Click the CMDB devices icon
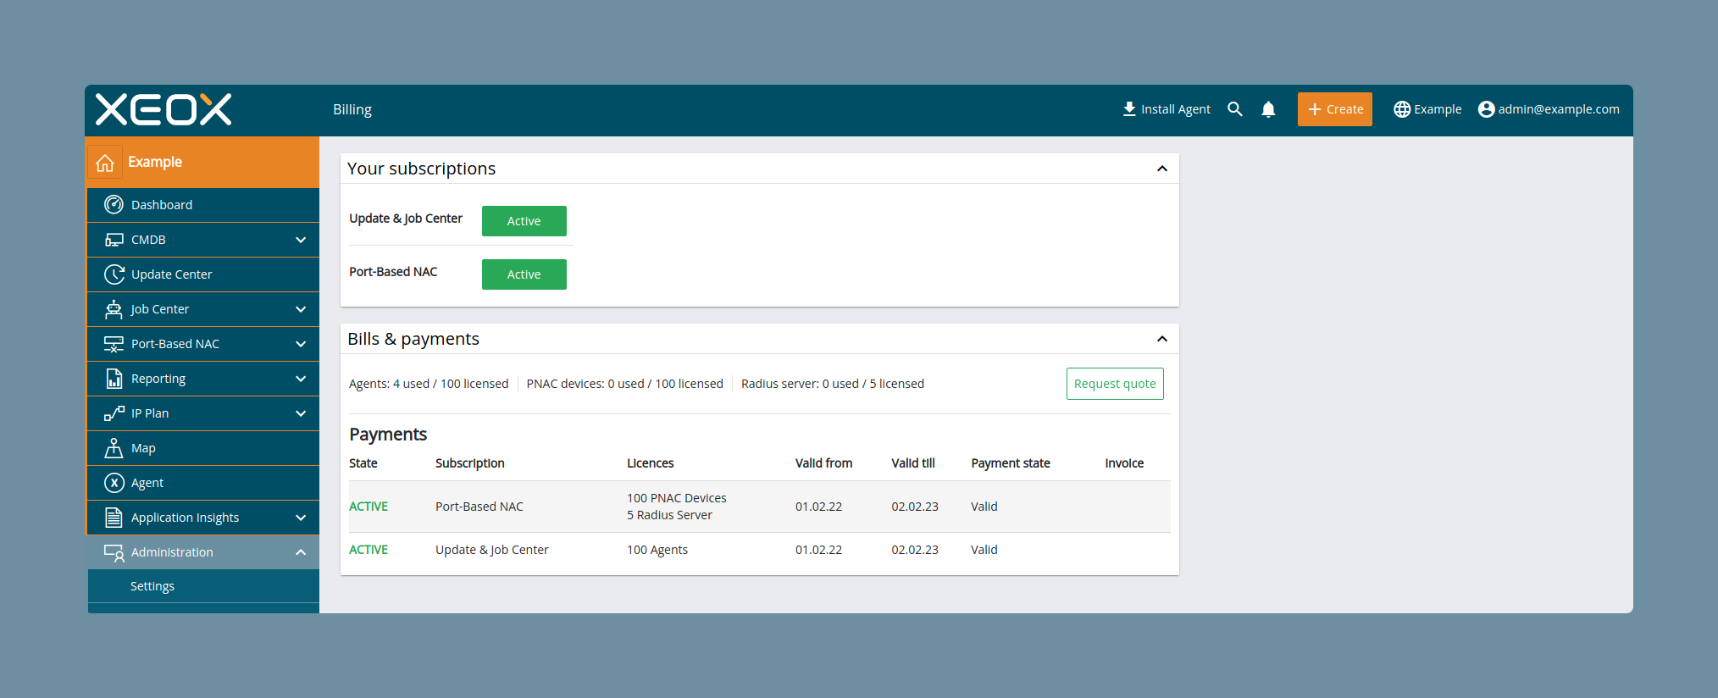The height and width of the screenshot is (698, 1718). click(114, 240)
